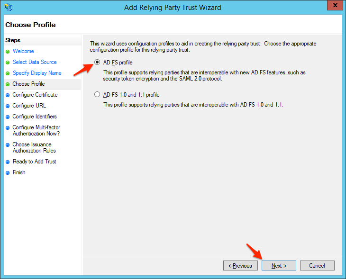Click the blue bullet beside Finish
Viewport: 346px width, 279px height.
tap(8, 172)
